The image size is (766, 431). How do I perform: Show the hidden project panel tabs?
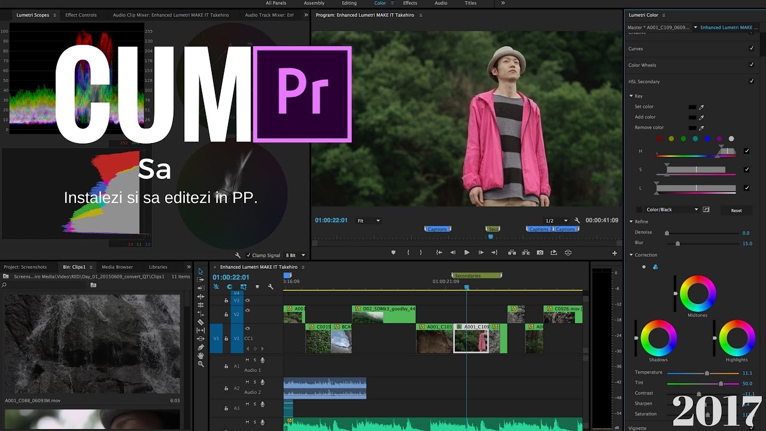click(x=189, y=267)
